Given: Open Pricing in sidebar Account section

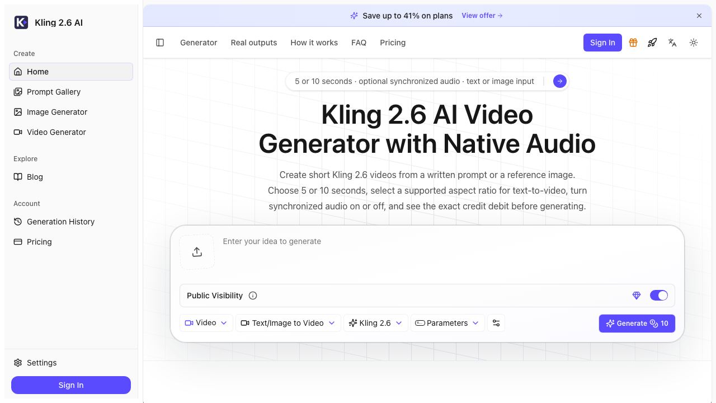Looking at the screenshot, I should click(x=71, y=242).
